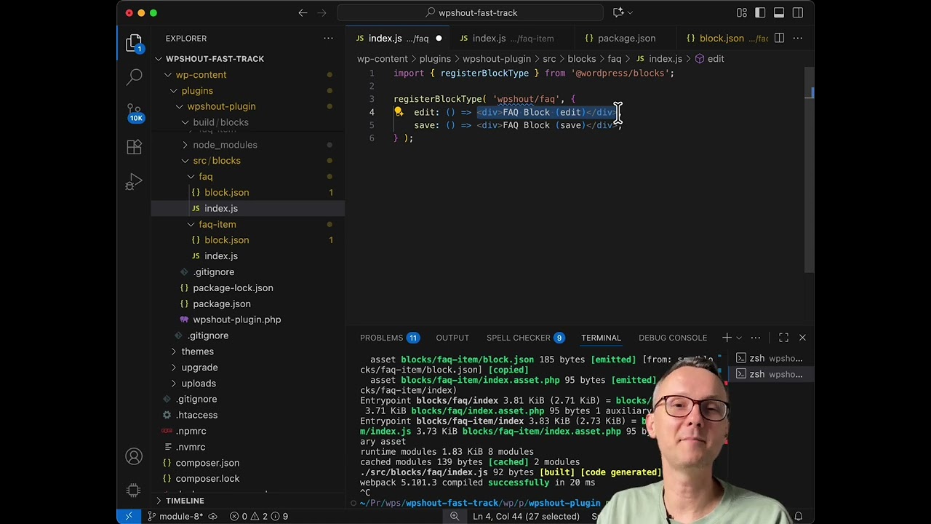Screen dimensions: 931x524
Task: Expand the themes folder
Action: [197, 352]
